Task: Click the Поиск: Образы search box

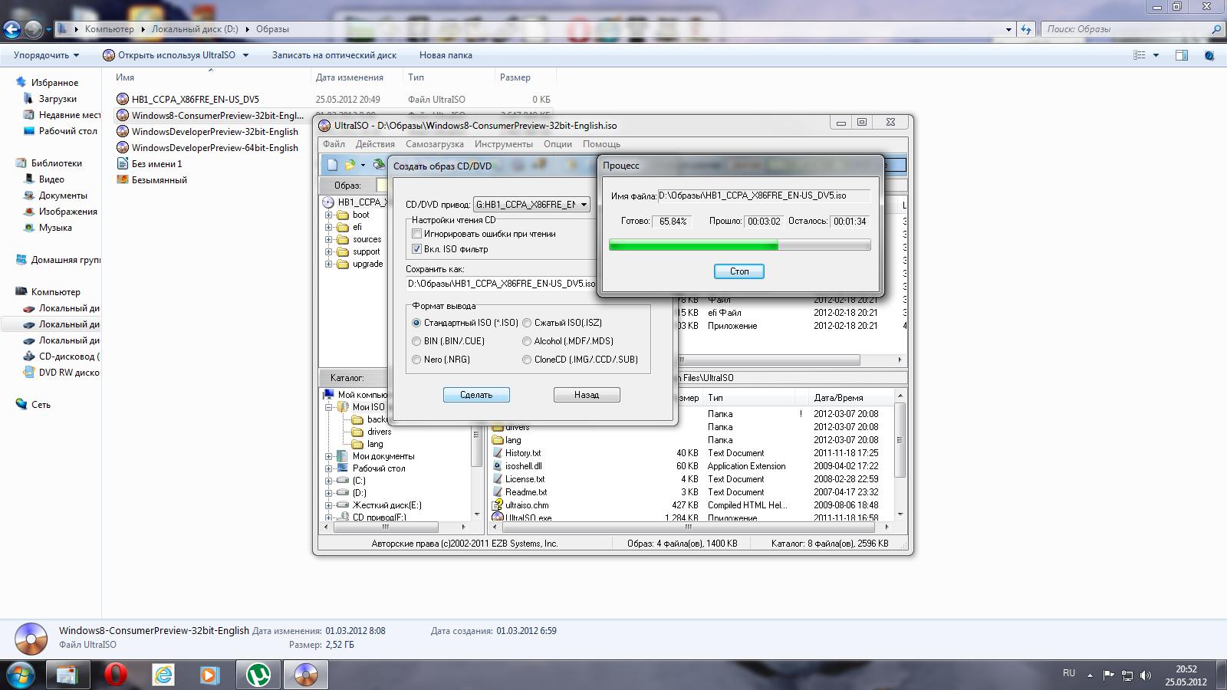Action: [x=1133, y=29]
